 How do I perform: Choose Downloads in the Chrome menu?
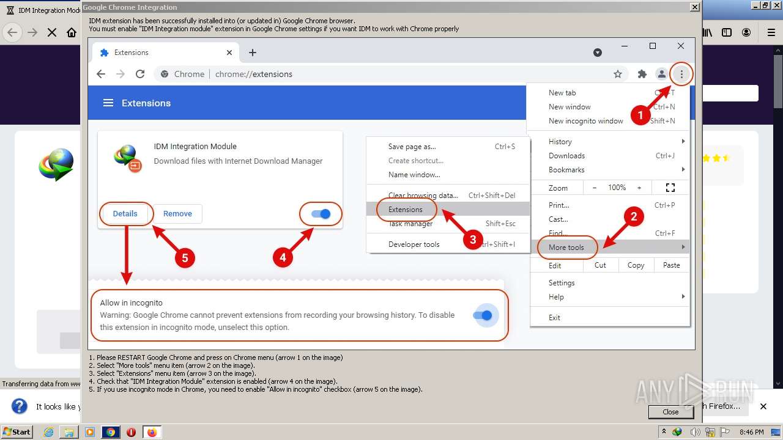(x=610, y=156)
